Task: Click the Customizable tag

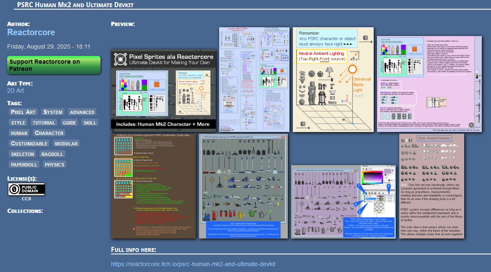Action: pyautogui.click(x=29, y=143)
